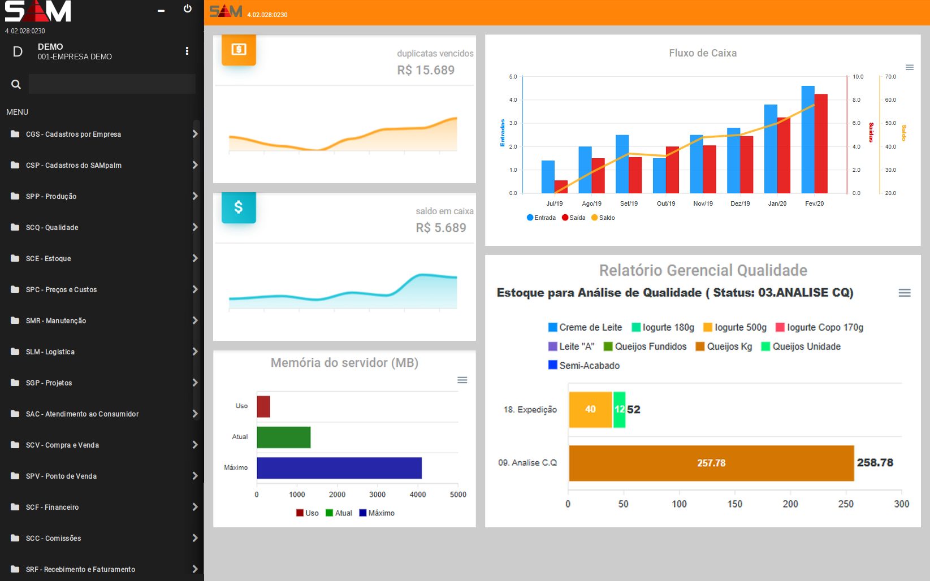Click the folder icon for SMR - Manutenção
Image resolution: width=930 pixels, height=581 pixels.
[15, 320]
